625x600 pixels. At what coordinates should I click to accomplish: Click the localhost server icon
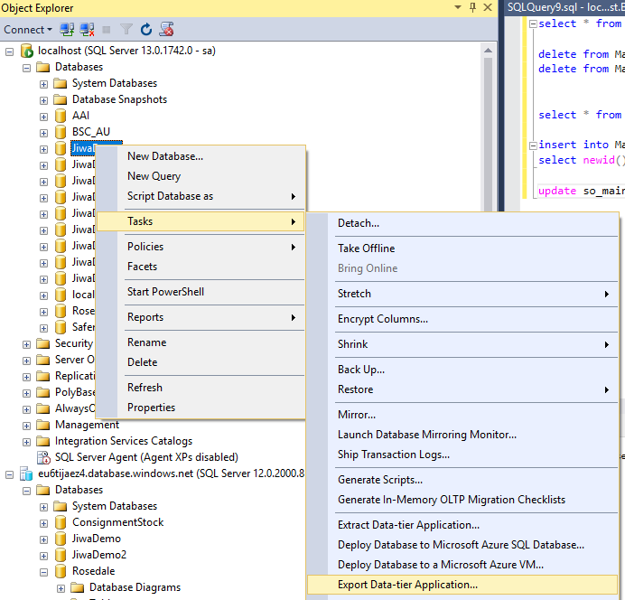pos(27,51)
